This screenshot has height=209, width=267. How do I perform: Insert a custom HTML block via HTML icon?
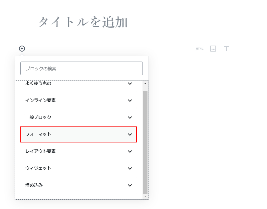[x=199, y=49]
